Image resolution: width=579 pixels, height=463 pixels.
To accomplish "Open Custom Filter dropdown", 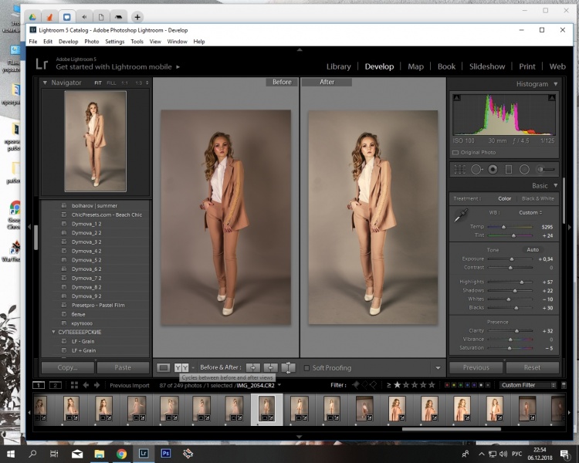I will tap(528, 385).
